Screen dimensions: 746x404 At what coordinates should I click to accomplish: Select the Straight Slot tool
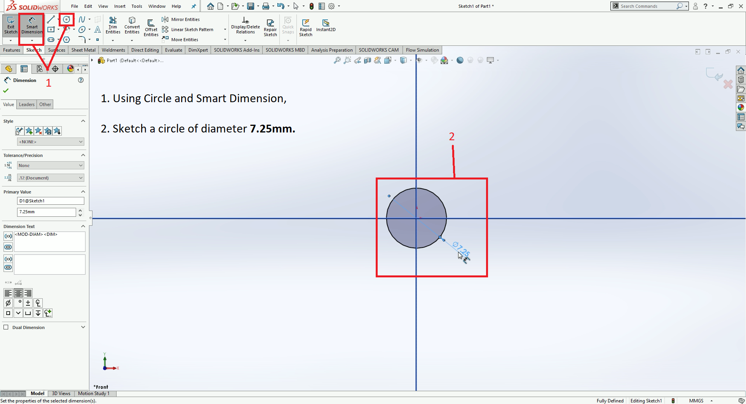point(51,40)
